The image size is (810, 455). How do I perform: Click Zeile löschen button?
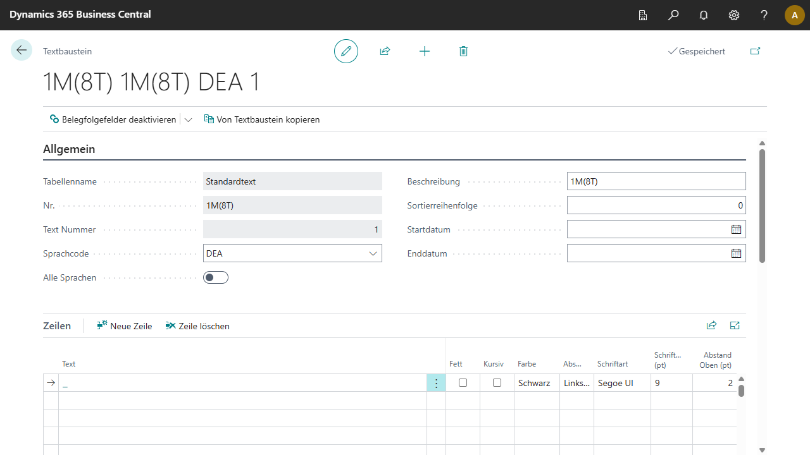click(197, 326)
